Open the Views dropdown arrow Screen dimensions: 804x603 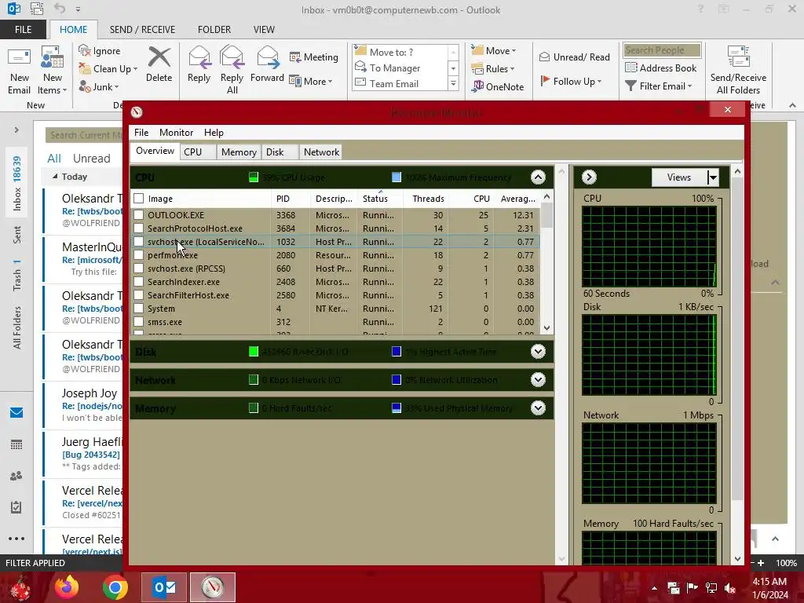coord(713,177)
